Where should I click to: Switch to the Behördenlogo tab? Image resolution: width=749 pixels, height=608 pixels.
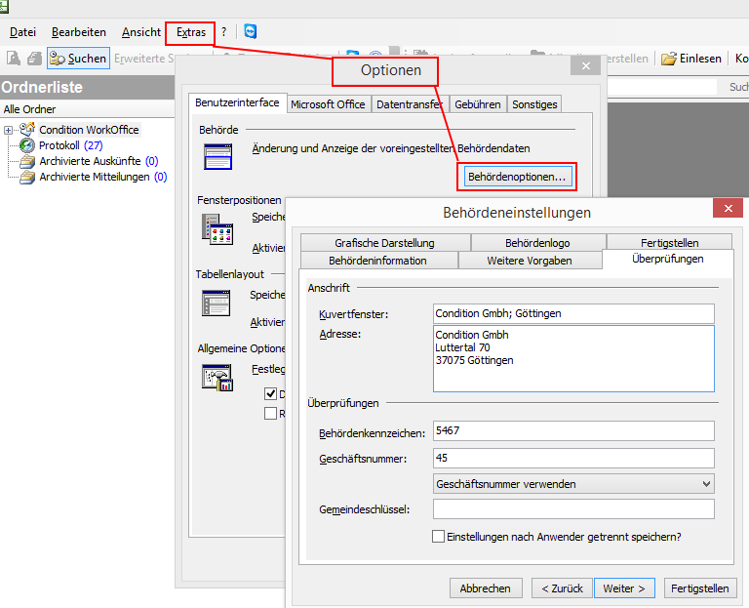(537, 243)
